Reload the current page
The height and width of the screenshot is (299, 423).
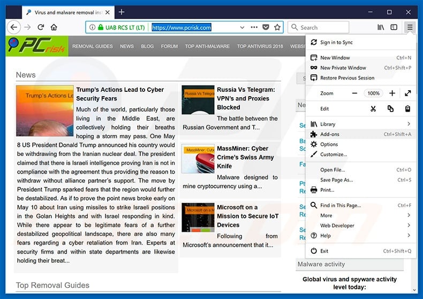coord(41,27)
